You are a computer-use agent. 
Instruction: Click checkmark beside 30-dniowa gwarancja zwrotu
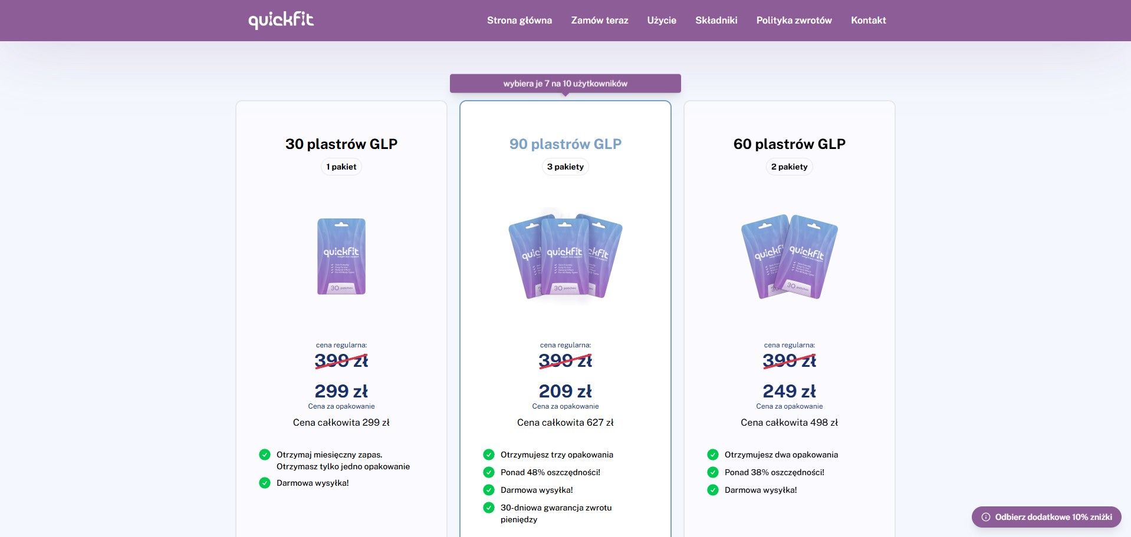click(489, 508)
